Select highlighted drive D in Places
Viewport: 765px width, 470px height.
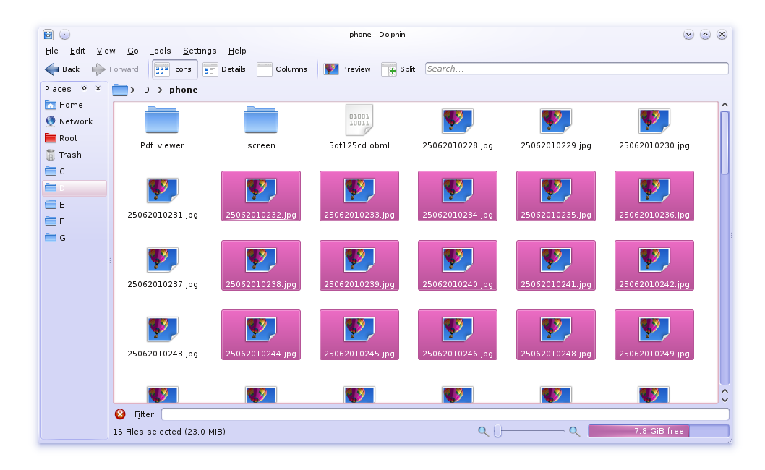tap(74, 188)
